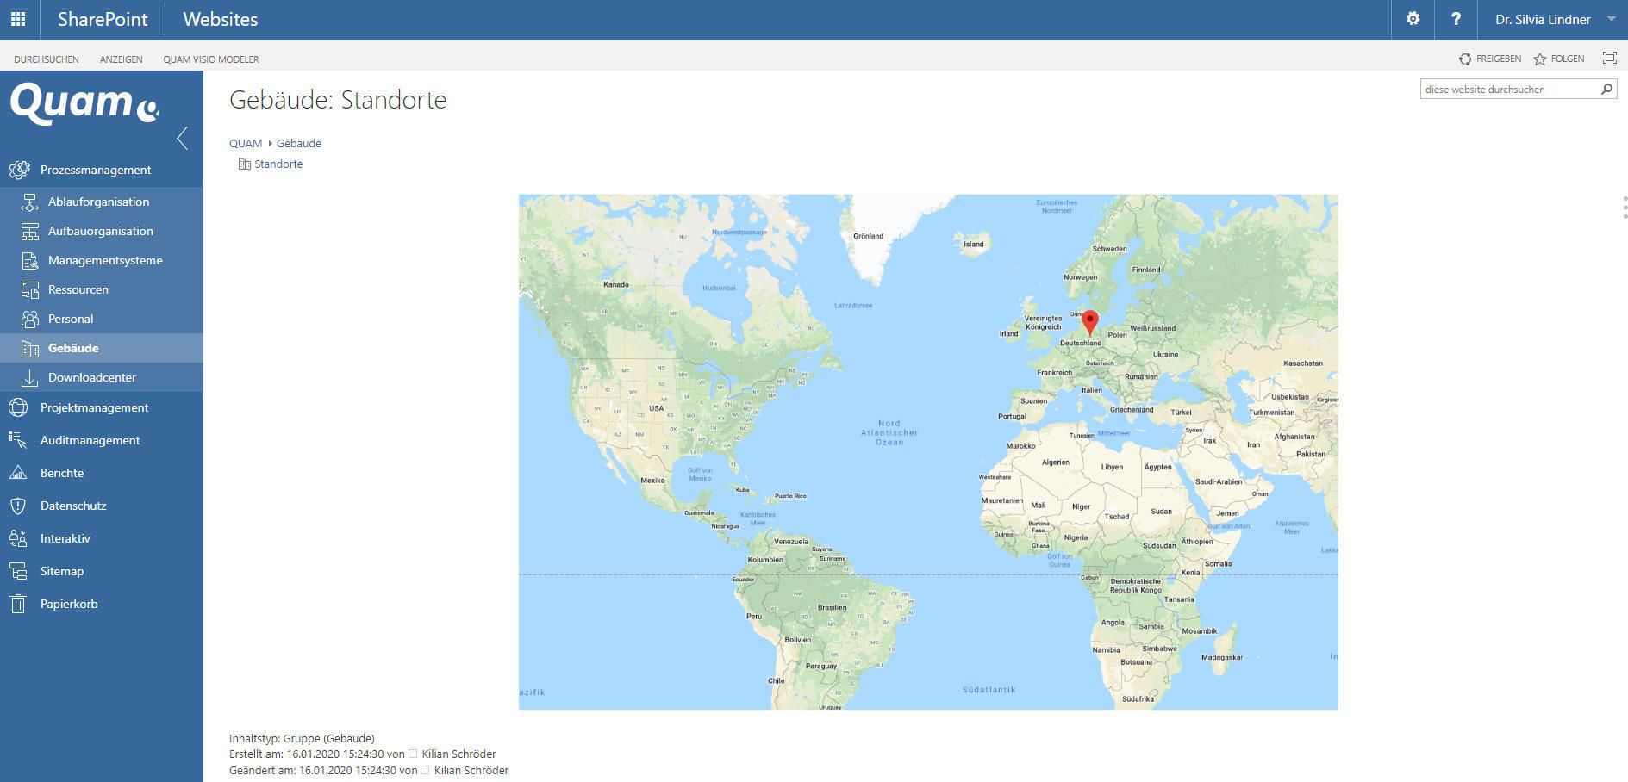This screenshot has width=1628, height=782.
Task: Click into the site search field
Action: click(x=1509, y=90)
